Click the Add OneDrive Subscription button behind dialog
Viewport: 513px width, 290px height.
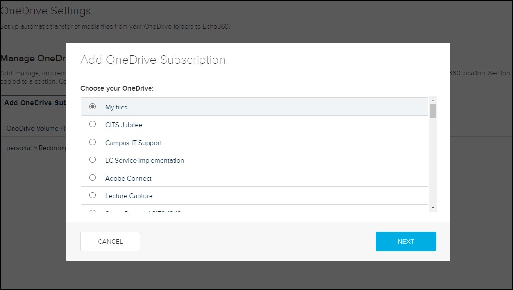[34, 103]
